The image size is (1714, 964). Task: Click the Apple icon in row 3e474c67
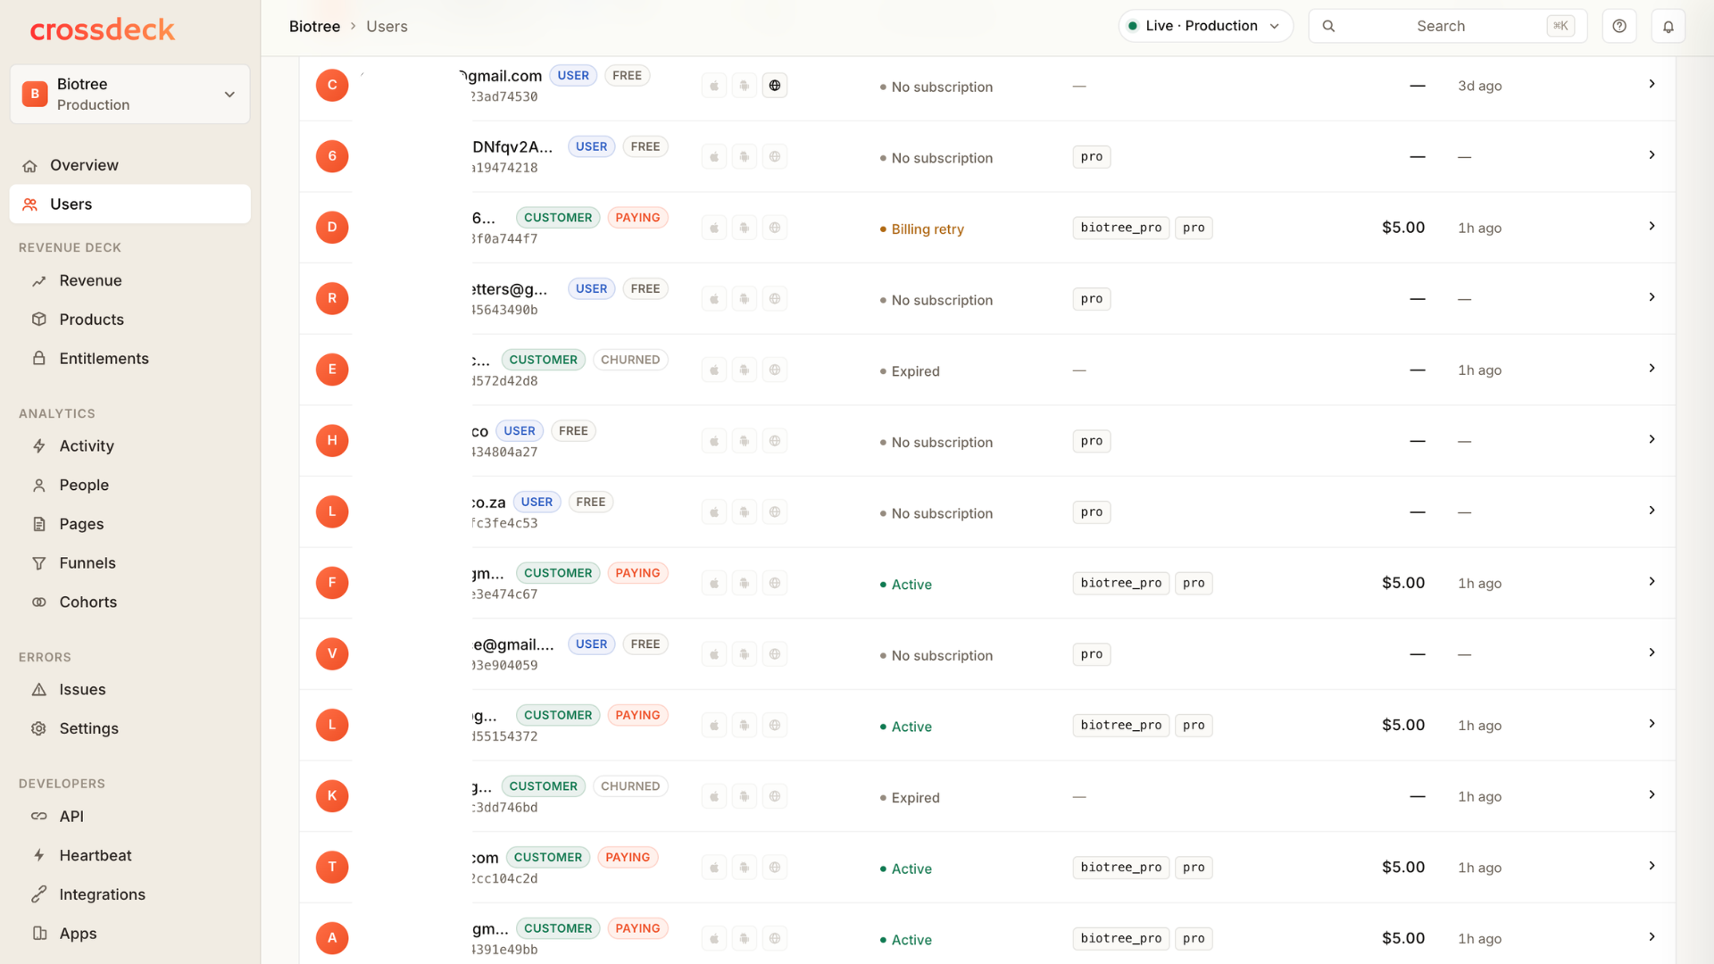tap(714, 583)
